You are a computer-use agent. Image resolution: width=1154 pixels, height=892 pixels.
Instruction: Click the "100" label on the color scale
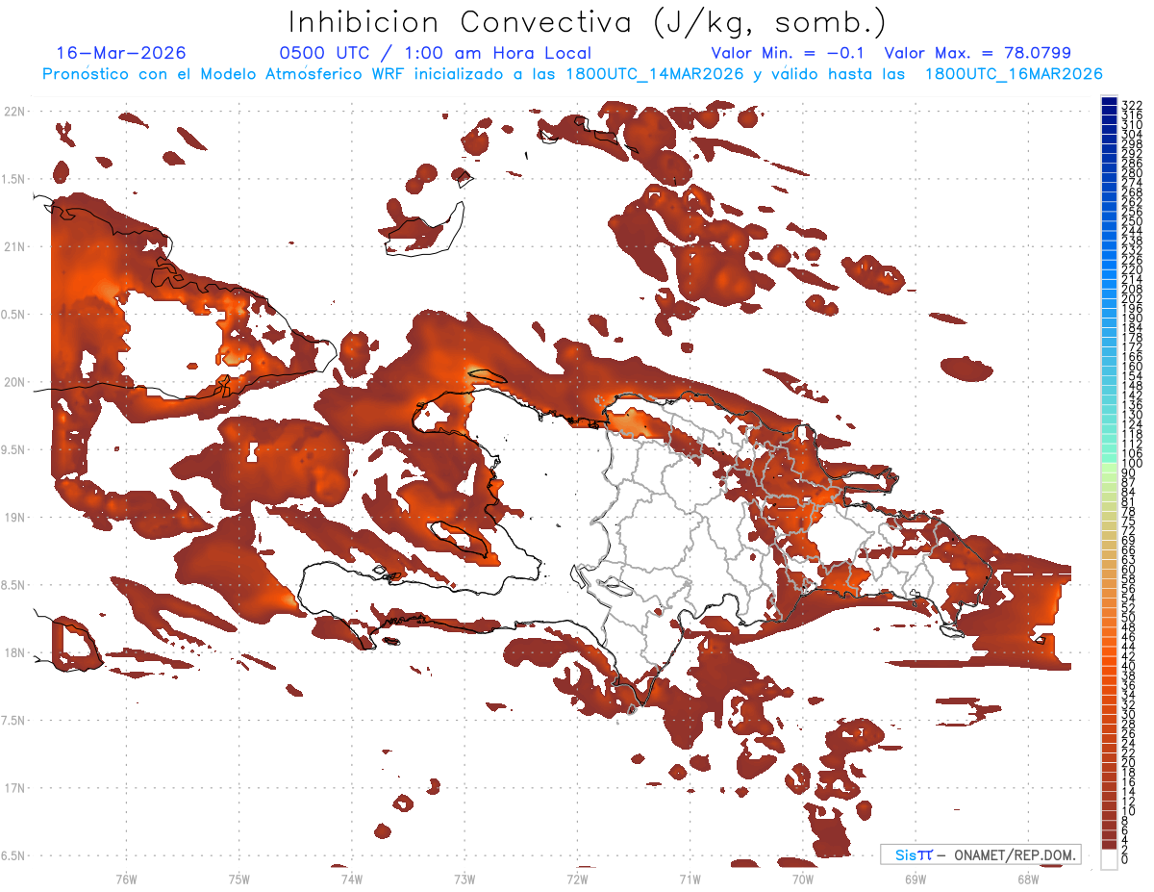pos(1131,464)
